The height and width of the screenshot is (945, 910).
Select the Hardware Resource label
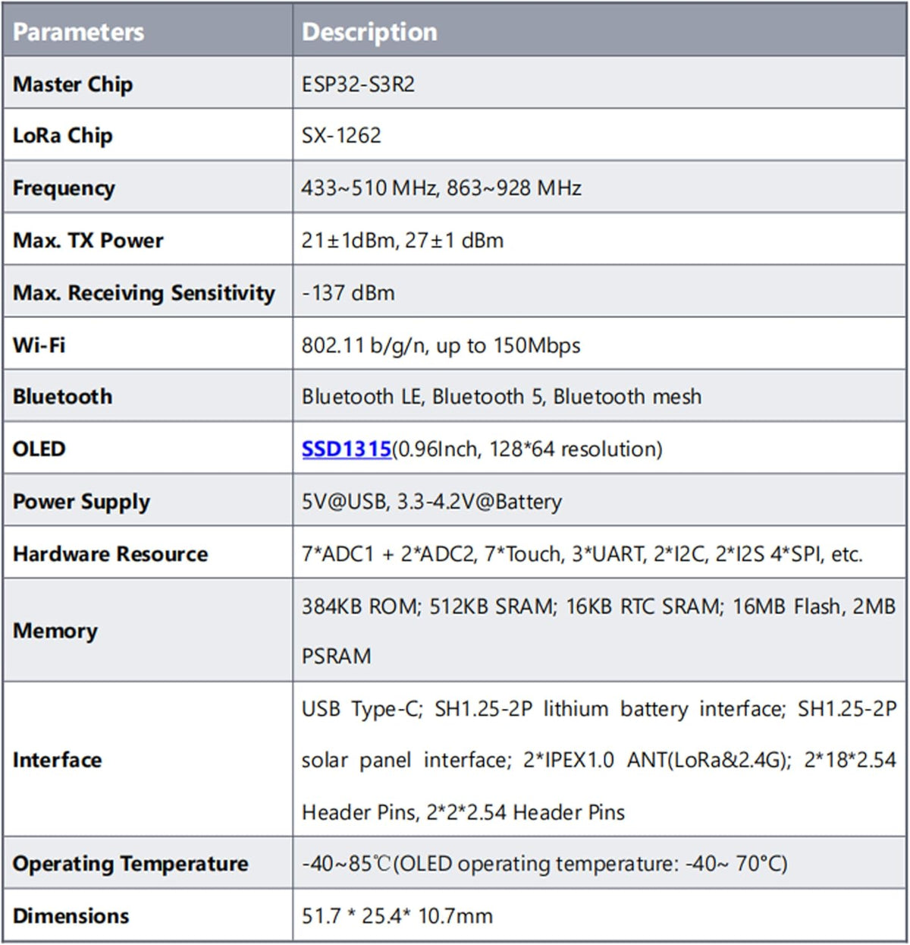point(110,554)
